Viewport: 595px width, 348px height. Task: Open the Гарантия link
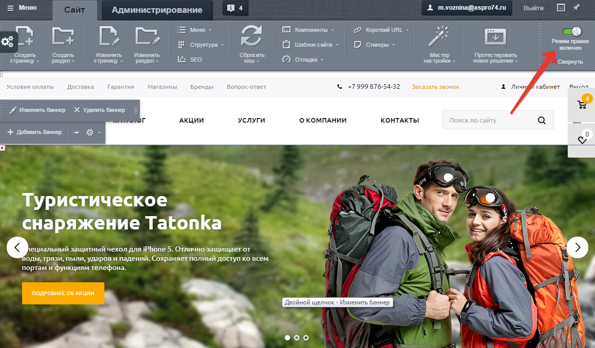(x=121, y=87)
